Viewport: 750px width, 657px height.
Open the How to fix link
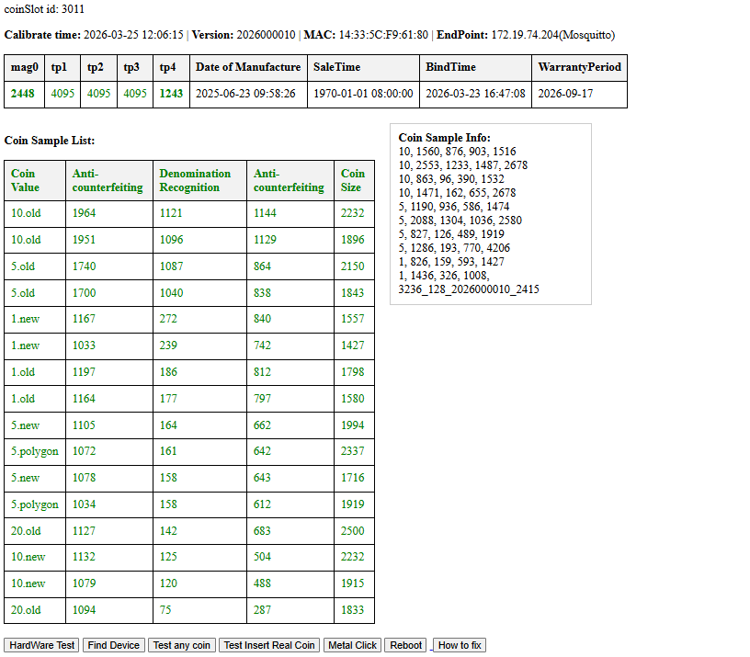[x=460, y=645]
